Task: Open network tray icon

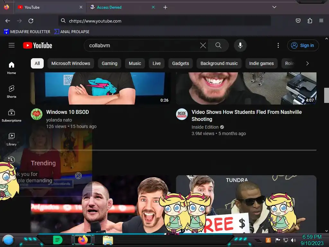Action: 286,240
